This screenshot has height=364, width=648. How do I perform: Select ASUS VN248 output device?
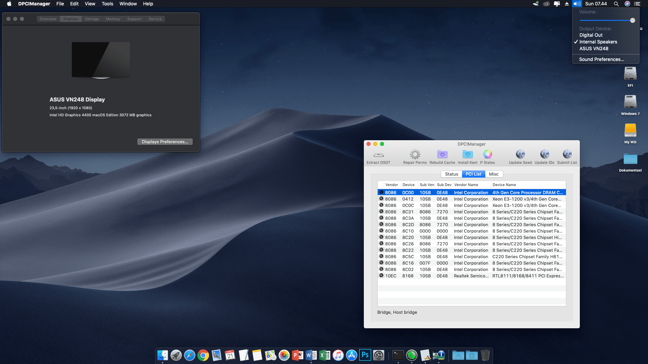[606, 49]
